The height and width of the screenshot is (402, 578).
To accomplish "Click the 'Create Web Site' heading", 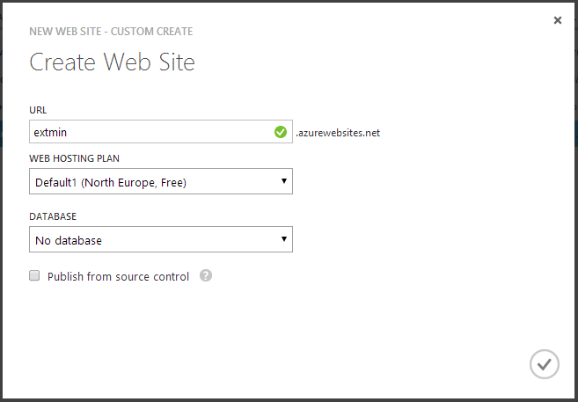I will (x=113, y=62).
